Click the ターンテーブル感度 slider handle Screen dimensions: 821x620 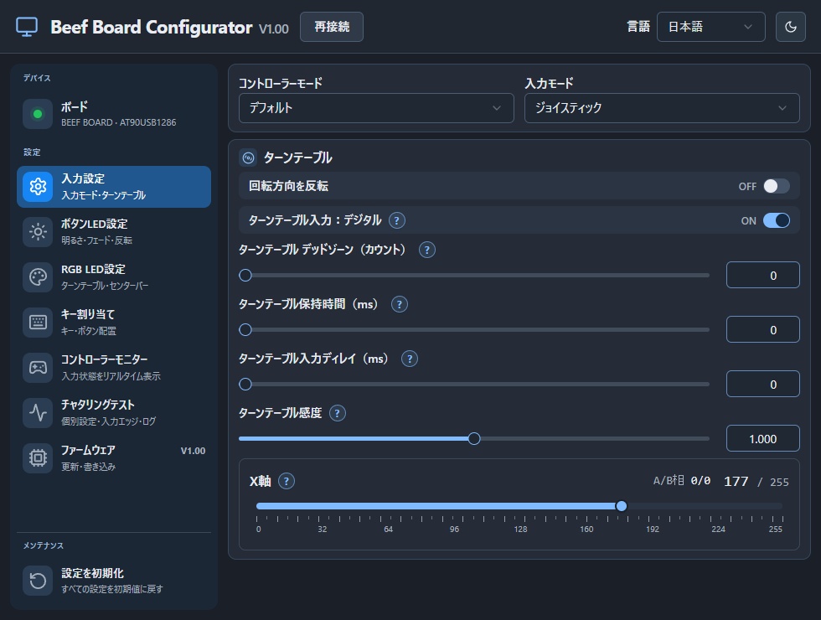(x=474, y=438)
